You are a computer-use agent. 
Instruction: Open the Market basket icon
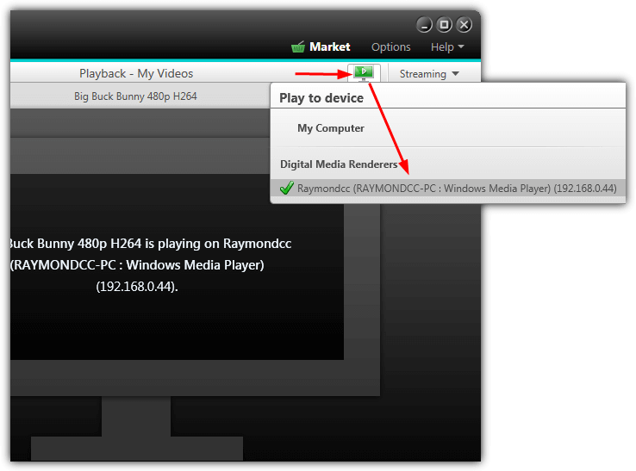point(298,47)
